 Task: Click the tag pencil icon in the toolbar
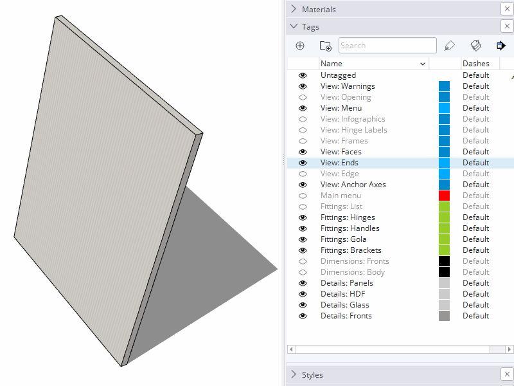point(449,45)
